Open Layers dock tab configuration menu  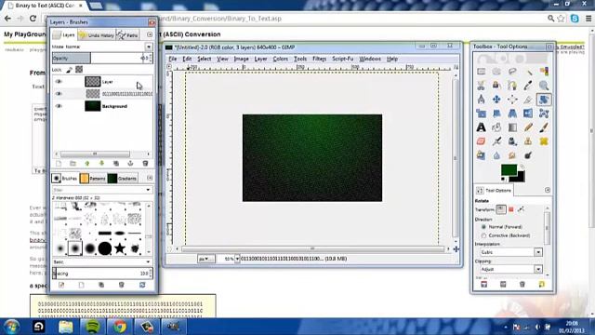tap(150, 34)
